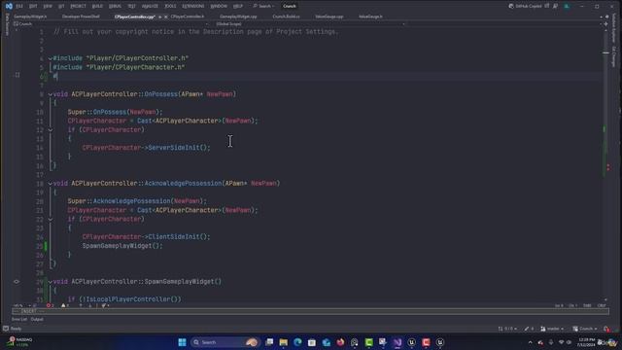622x350 pixels.
Task: Switch to Developer PowerShell tab
Action: click(81, 17)
